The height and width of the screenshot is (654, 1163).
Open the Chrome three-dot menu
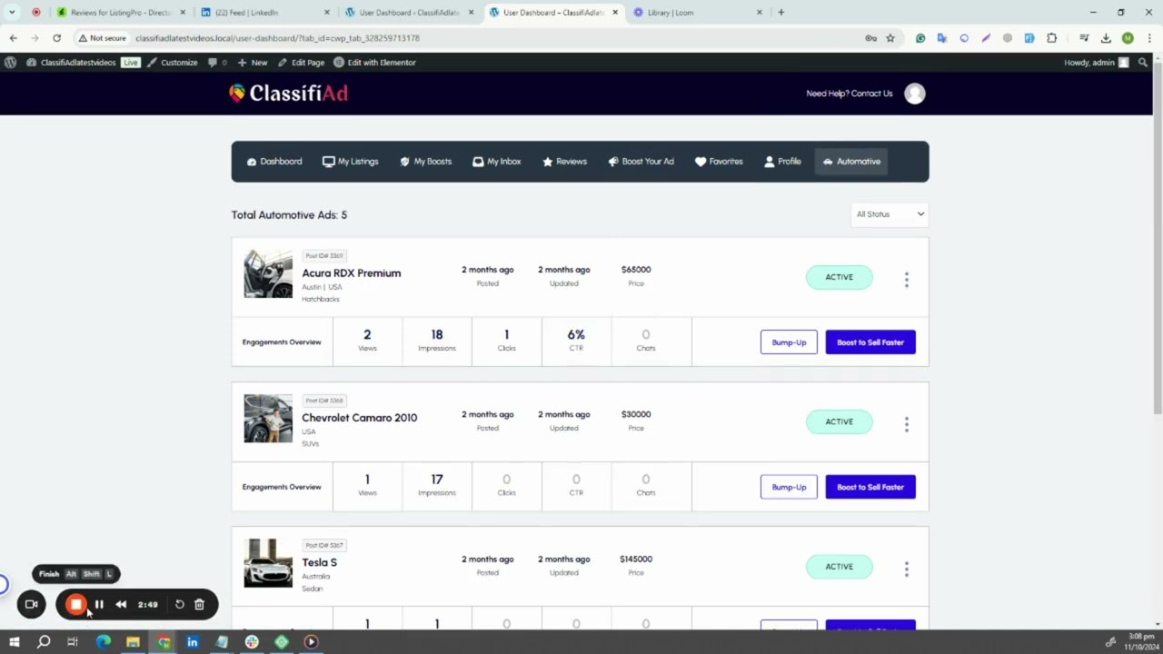pyautogui.click(x=1149, y=38)
